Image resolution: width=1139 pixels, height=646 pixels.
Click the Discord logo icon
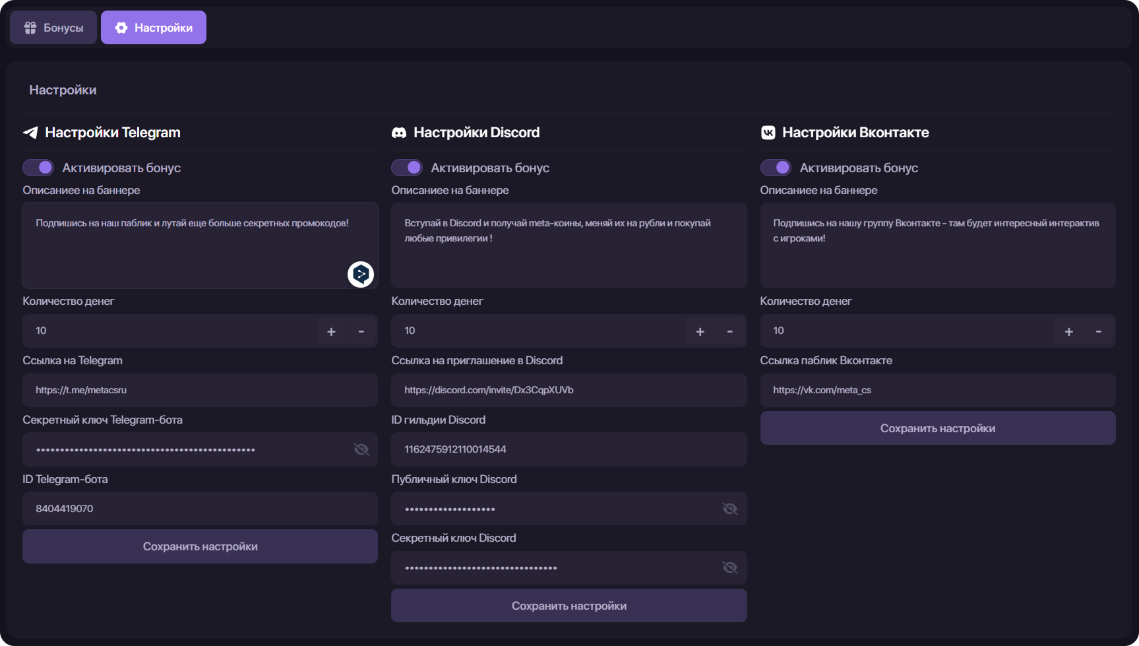click(x=399, y=133)
